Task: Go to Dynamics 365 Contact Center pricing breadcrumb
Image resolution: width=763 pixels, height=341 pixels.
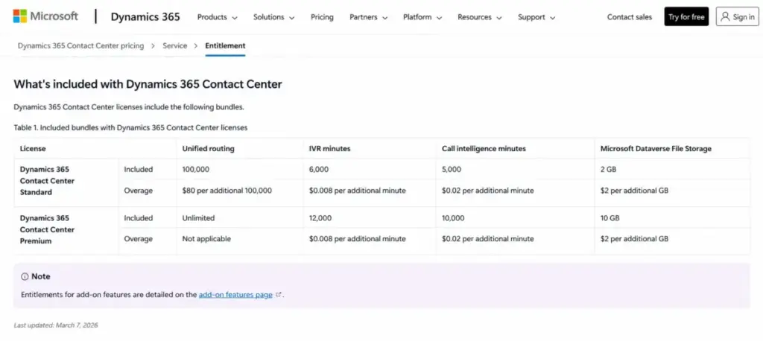Action: pyautogui.click(x=80, y=45)
